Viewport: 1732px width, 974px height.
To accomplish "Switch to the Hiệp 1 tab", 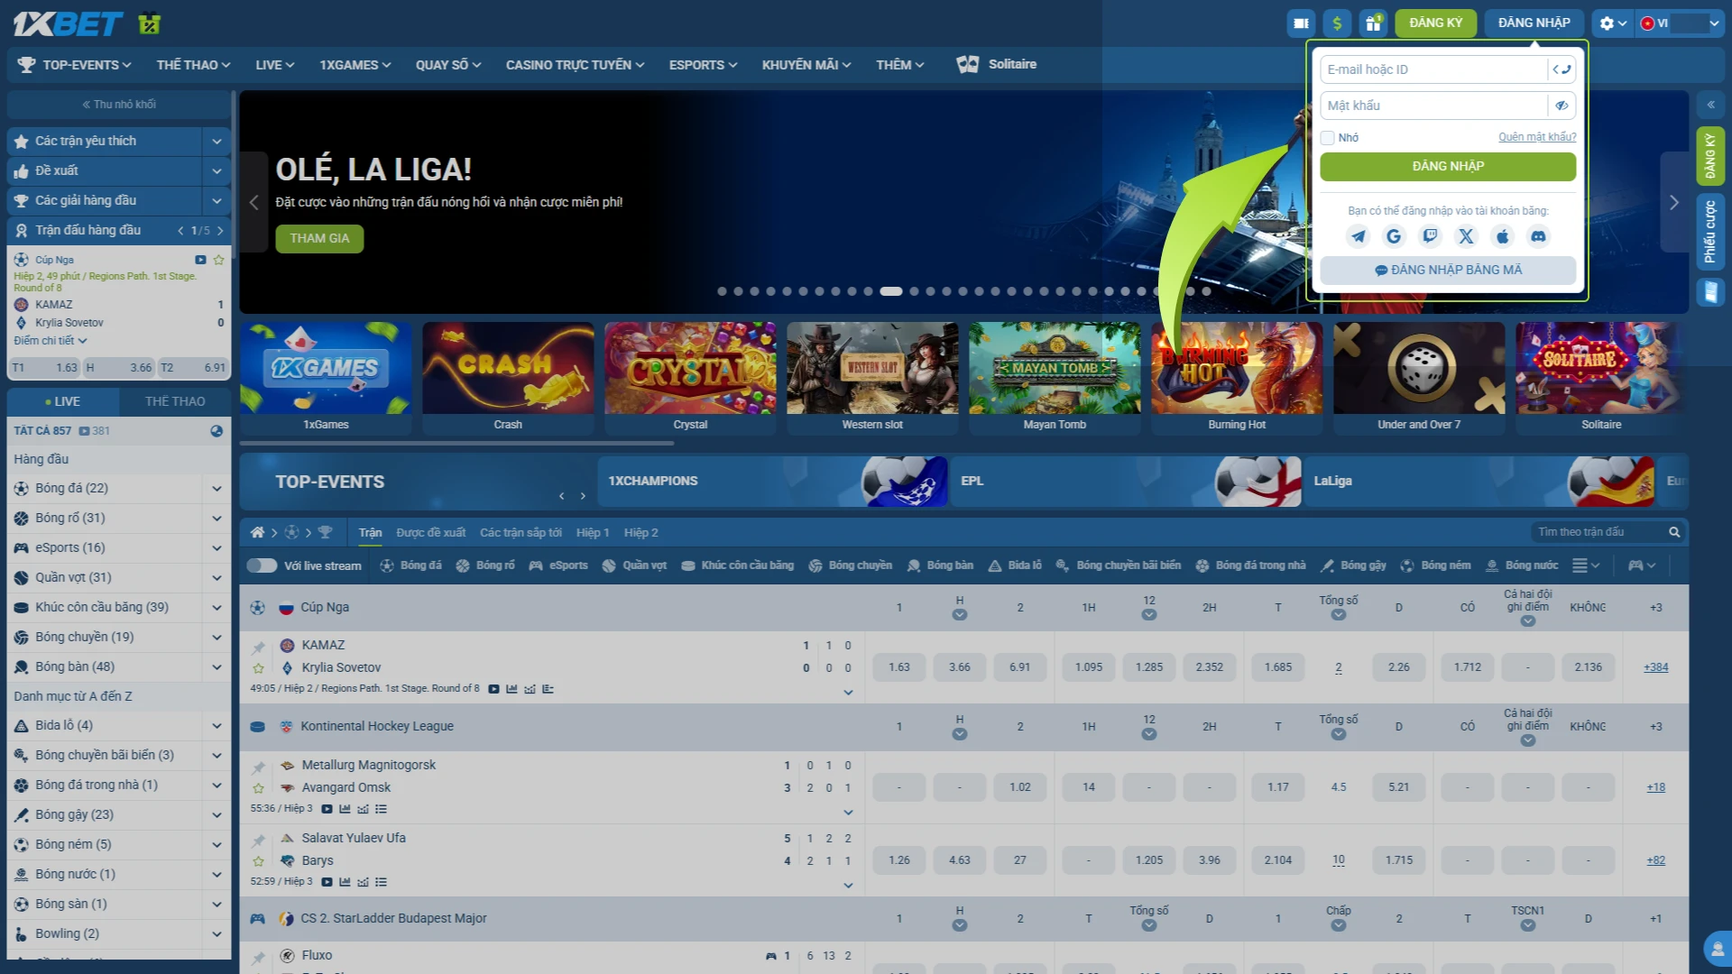I will pyautogui.click(x=593, y=533).
